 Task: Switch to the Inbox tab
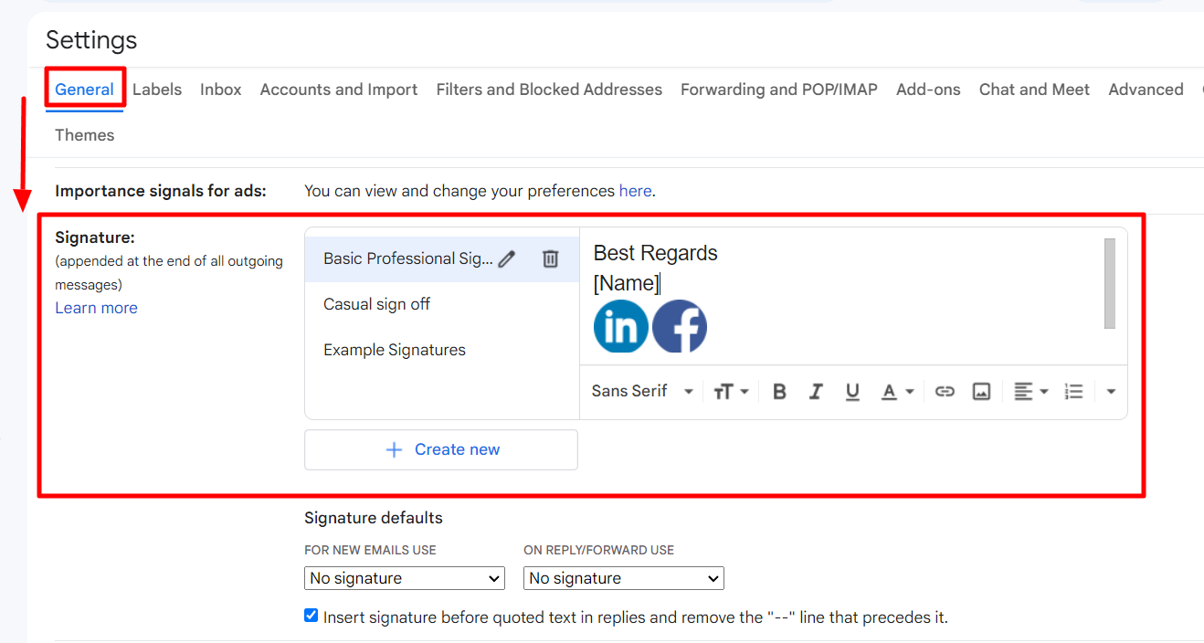(221, 90)
